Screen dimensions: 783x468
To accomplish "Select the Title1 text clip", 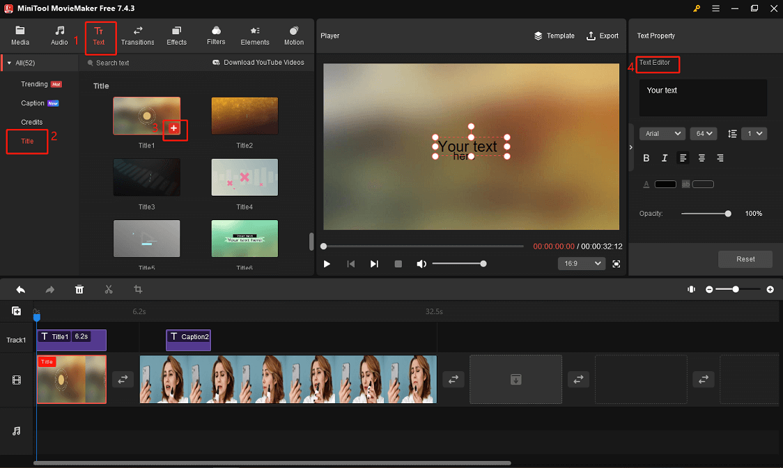I will 72,340.
